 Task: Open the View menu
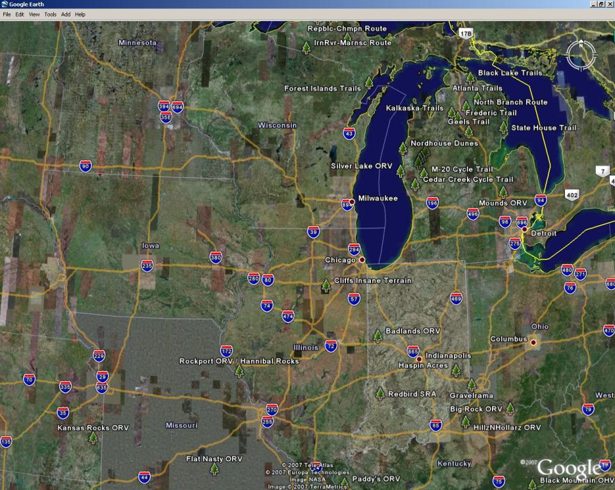[34, 15]
